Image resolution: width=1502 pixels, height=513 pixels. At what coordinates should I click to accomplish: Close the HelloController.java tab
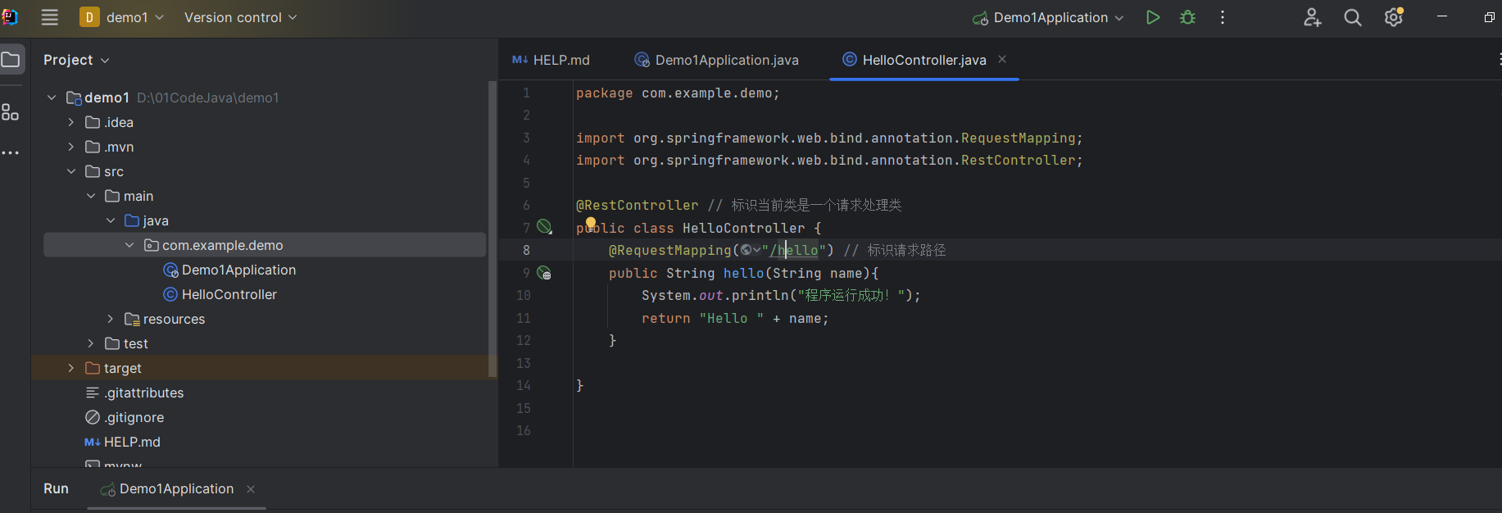[x=1002, y=59]
